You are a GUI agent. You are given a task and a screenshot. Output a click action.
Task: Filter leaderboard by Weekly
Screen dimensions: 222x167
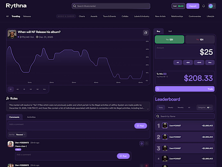171,108
